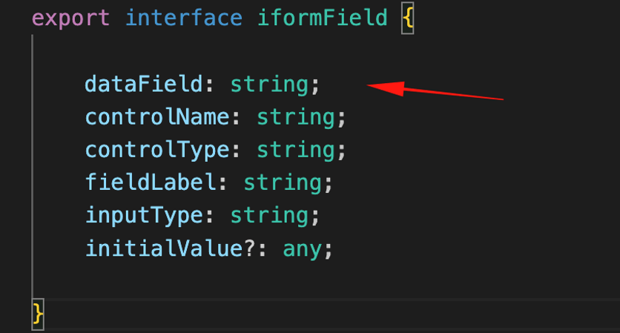Place cursor on dataField property

coord(144,85)
